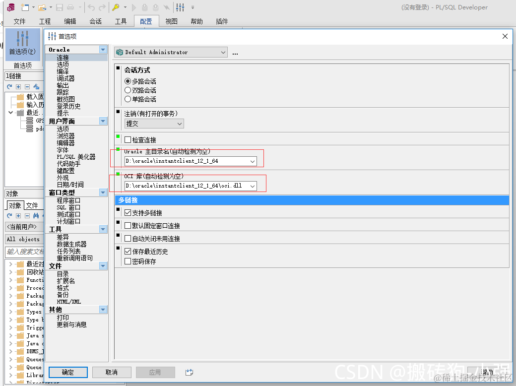Click the Default Administrator package icon
Image resolution: width=516 pixels, height=386 pixels.
120,52
